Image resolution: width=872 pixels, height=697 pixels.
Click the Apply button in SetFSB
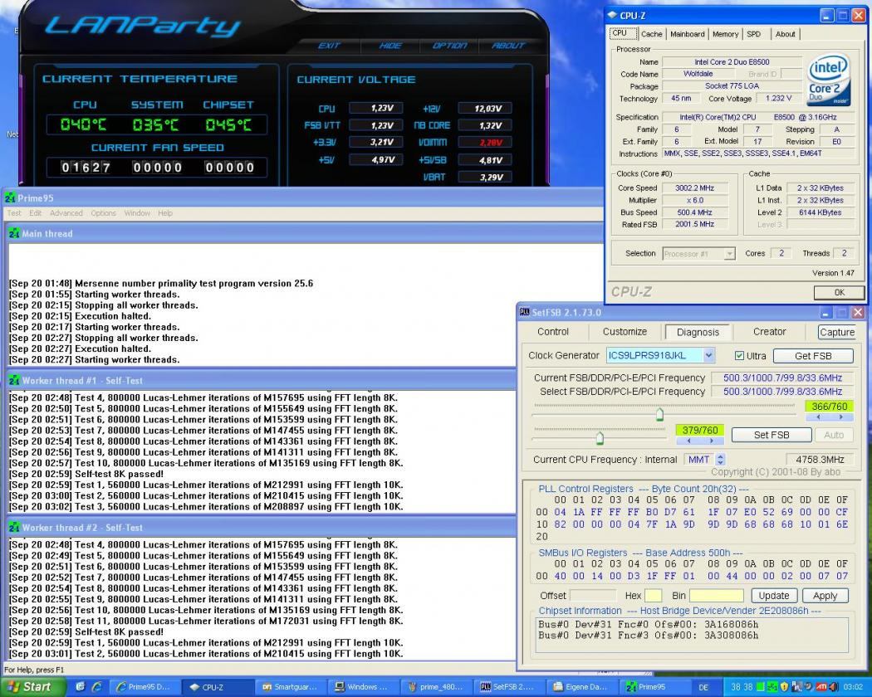pyautogui.click(x=825, y=596)
